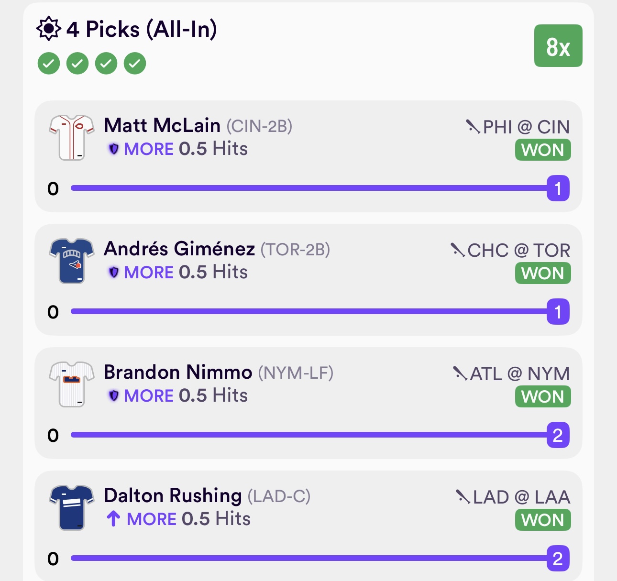
Task: Tap the gear icon beside 4 Picks
Action: (48, 29)
